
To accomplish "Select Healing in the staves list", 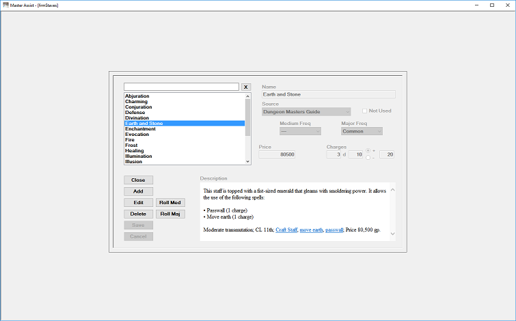I will click(185, 151).
